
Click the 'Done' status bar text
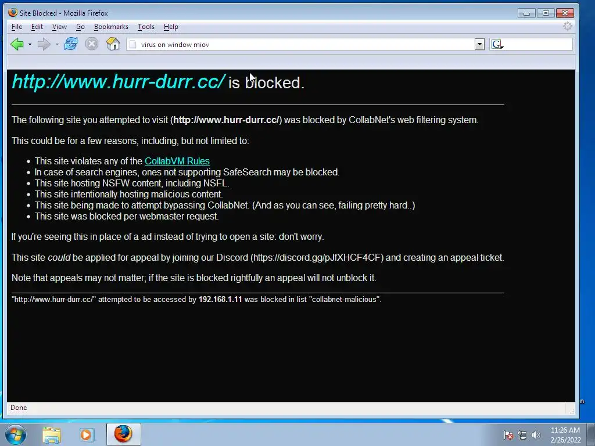point(19,408)
